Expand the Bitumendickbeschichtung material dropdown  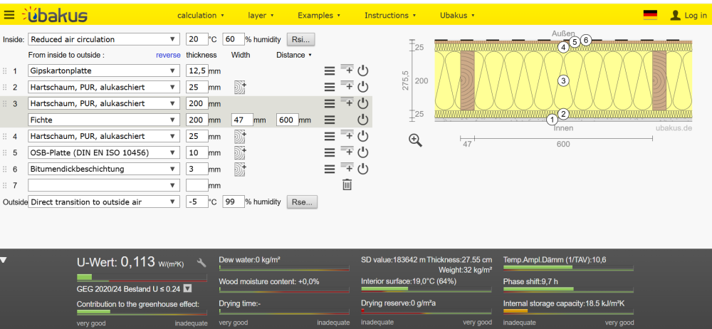[104, 169]
